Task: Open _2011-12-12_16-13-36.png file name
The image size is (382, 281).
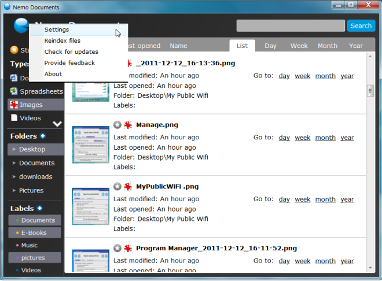Action: tap(186, 63)
